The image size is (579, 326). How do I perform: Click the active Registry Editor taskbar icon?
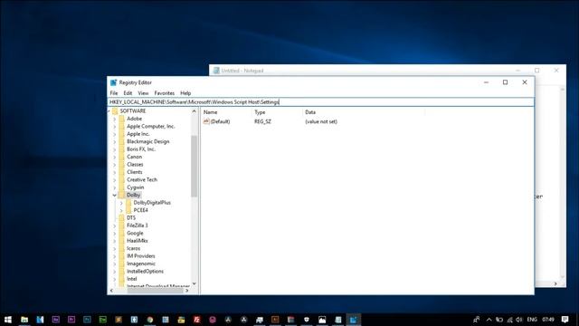(x=354, y=320)
